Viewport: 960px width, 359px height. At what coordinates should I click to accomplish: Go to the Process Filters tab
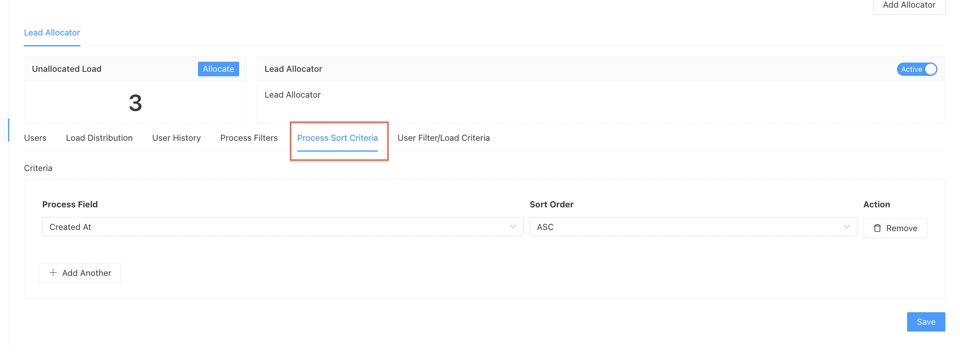pyautogui.click(x=249, y=138)
